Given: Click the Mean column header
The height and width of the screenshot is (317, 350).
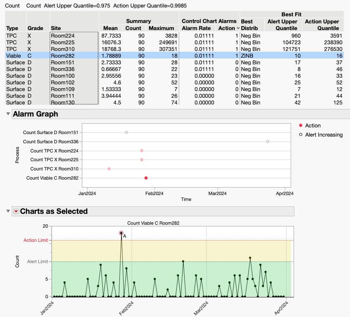Looking at the screenshot, I should 110,28.
